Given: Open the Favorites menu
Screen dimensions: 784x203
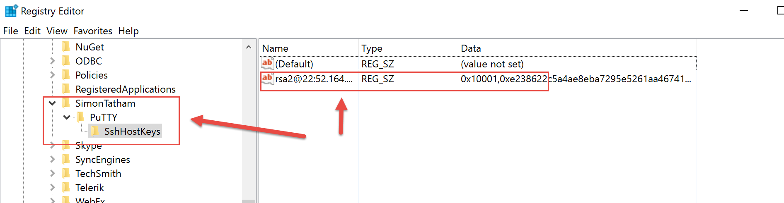Looking at the screenshot, I should [x=93, y=31].
